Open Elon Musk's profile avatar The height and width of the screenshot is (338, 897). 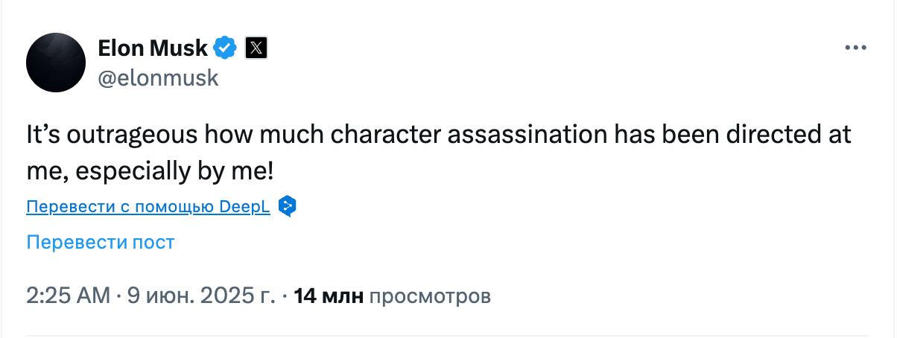pos(56,63)
